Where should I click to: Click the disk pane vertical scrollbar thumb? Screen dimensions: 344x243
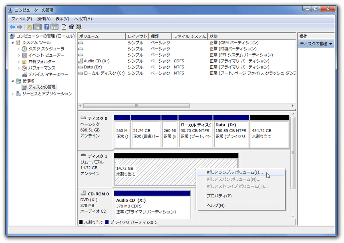[293, 153]
